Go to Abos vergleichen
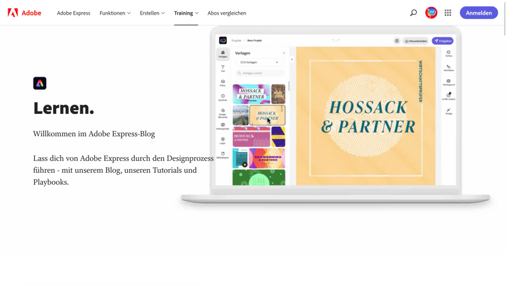This screenshot has width=506, height=285. [x=227, y=13]
